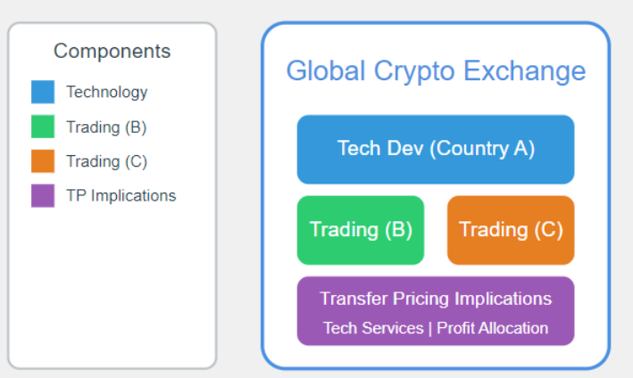The image size is (633, 378).
Task: Click the Trading (C) legend text label
Action: [x=105, y=161]
